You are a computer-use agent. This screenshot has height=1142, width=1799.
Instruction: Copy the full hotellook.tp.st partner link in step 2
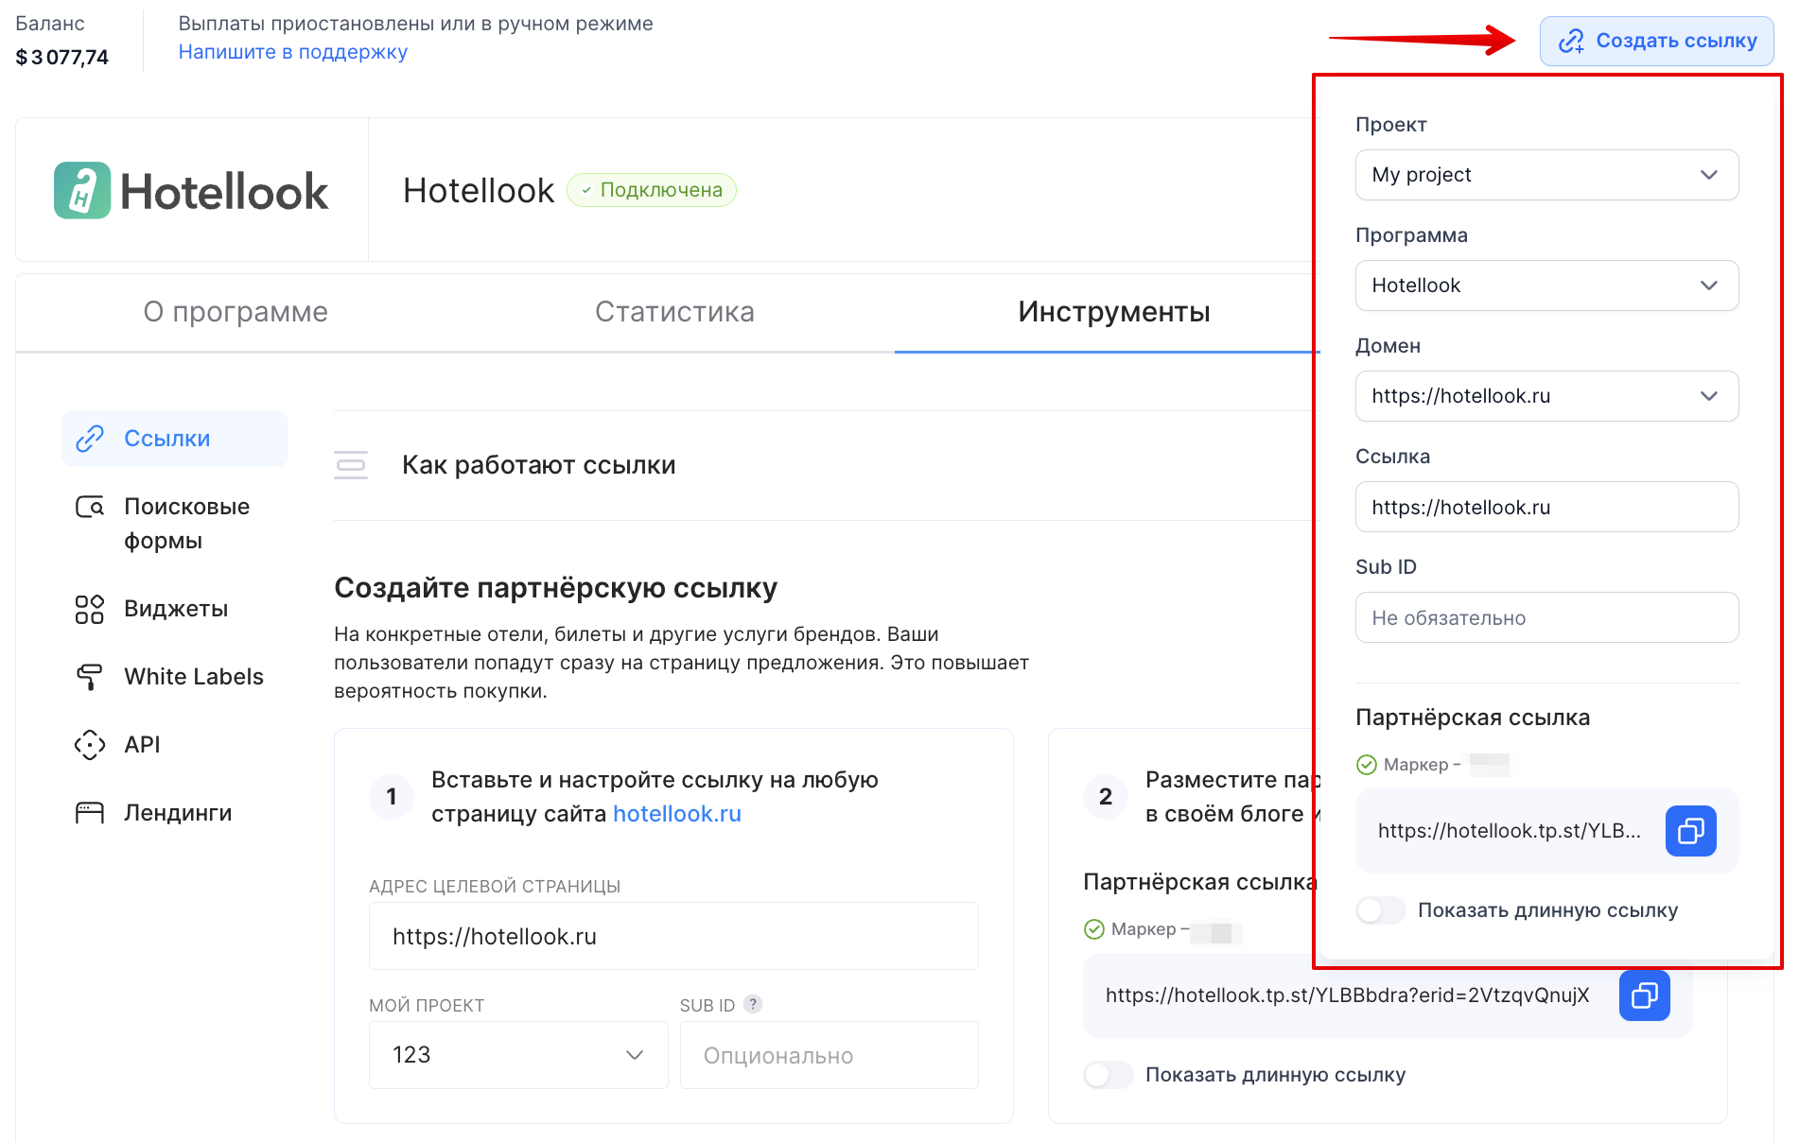click(x=1644, y=995)
